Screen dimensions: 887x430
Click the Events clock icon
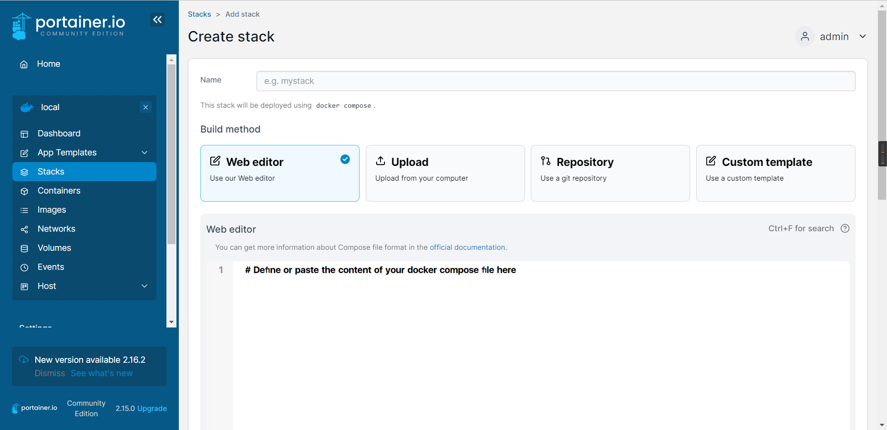click(24, 267)
